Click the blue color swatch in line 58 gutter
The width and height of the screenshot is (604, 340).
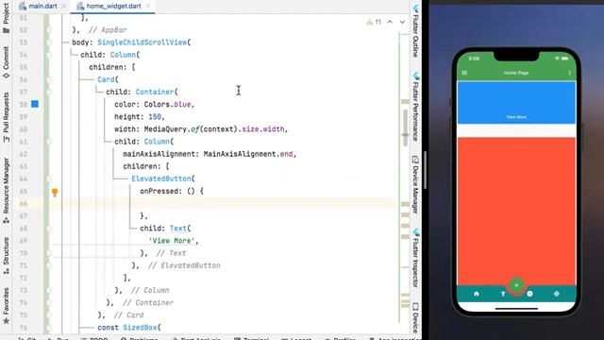35,104
